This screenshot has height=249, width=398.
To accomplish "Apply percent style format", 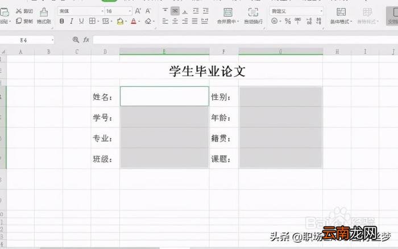I will click(288, 21).
